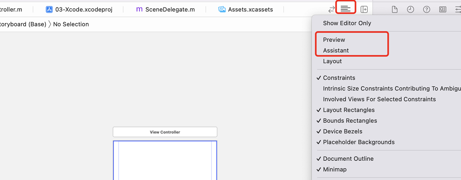Open the Identity inspector icon
This screenshot has width=461, height=180.
443,9
